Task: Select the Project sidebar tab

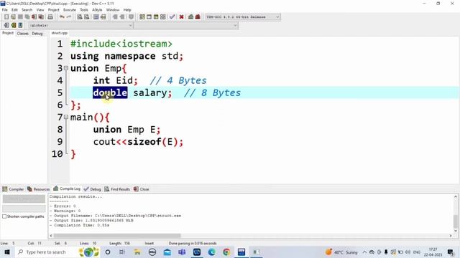Action: (x=8, y=33)
